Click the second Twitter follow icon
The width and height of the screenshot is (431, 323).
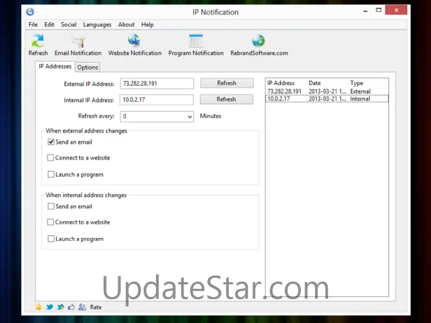60,307
